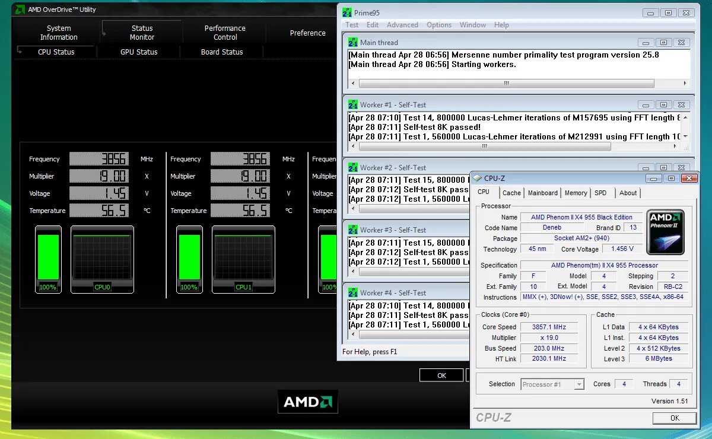Select the CPU Status sub-tab
Viewport: 712px width, 439px height.
(56, 52)
